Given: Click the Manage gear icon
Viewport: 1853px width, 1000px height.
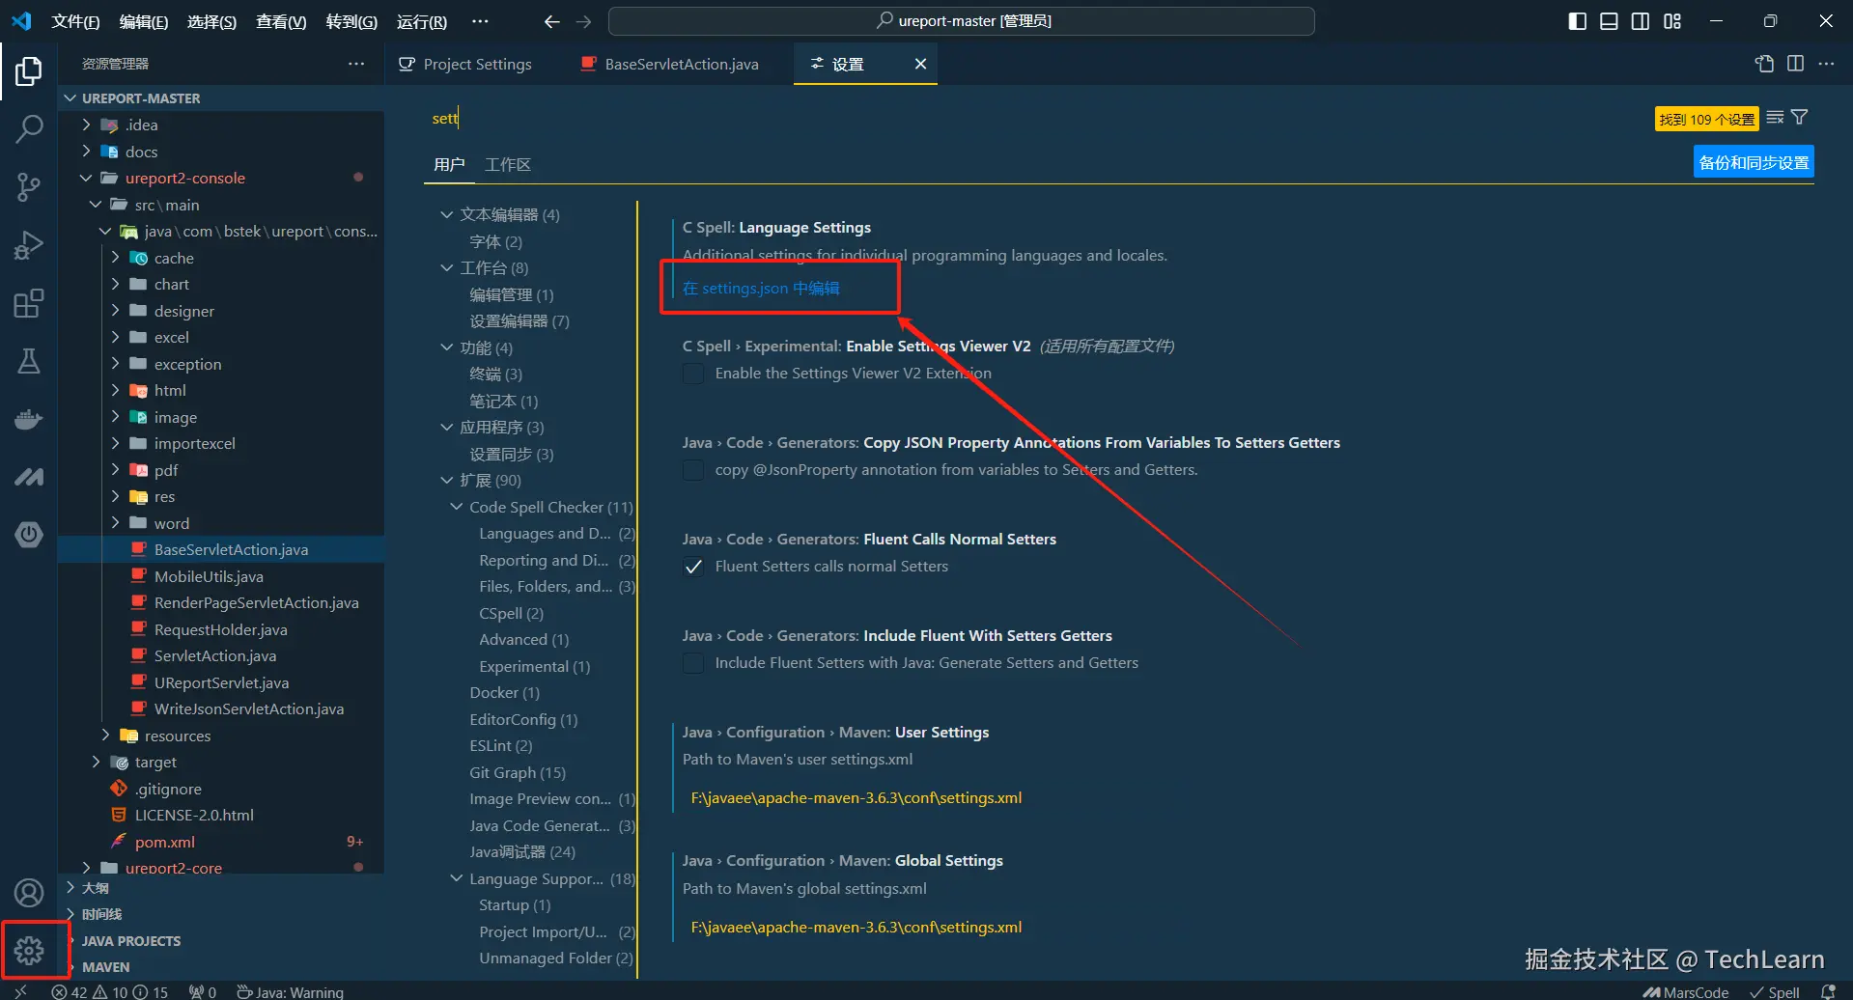Looking at the screenshot, I should tap(29, 951).
